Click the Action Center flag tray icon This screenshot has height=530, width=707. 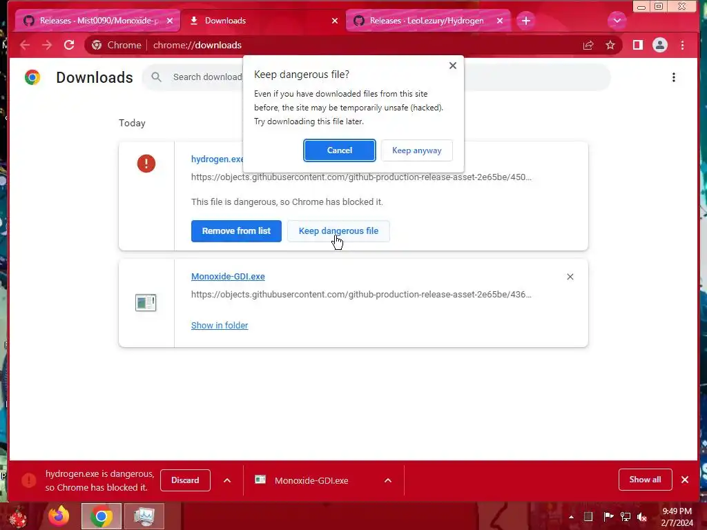click(608, 517)
